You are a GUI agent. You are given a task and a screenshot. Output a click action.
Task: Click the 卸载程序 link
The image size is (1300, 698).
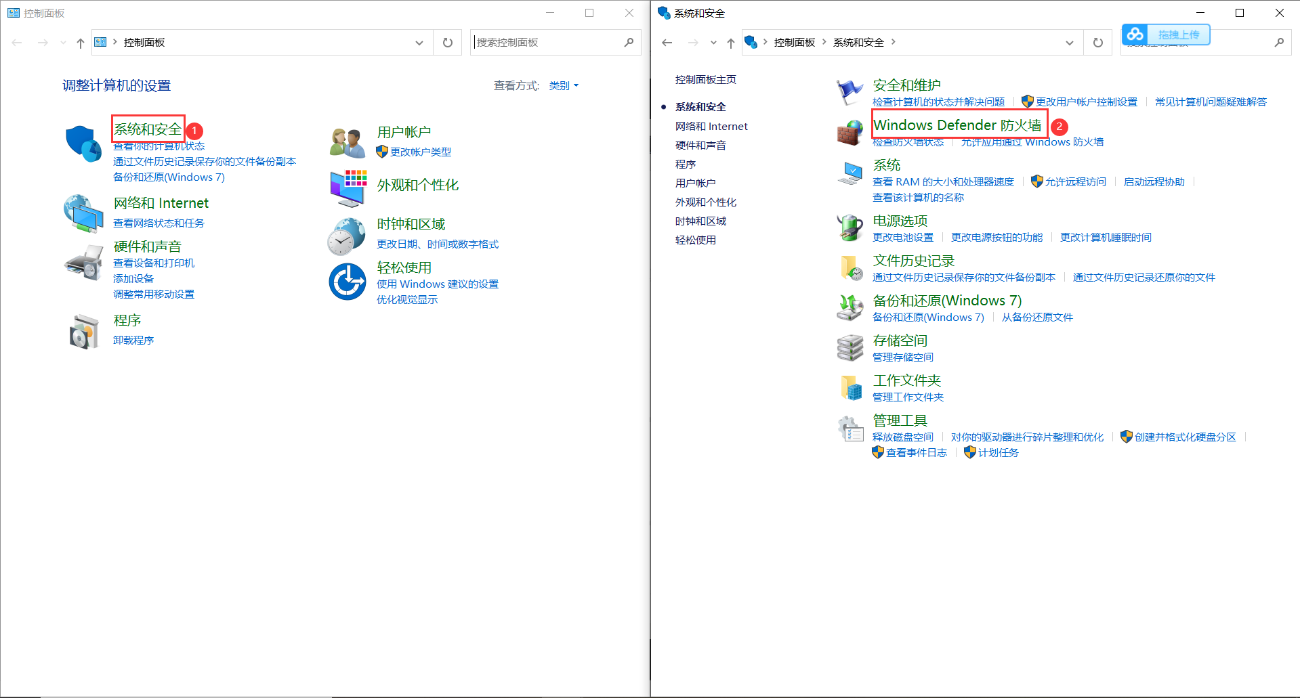(133, 341)
